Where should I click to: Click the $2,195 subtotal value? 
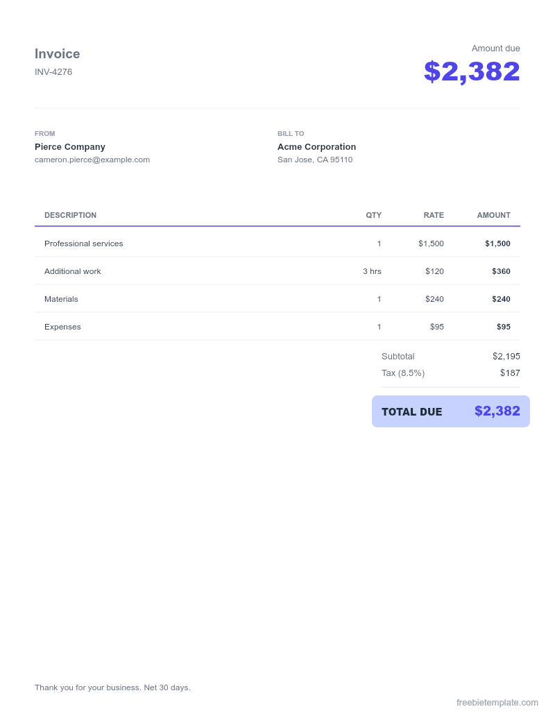tap(506, 357)
